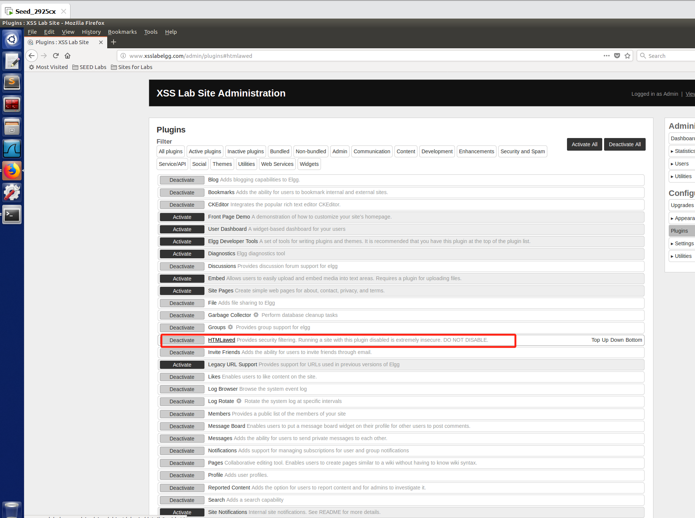The height and width of the screenshot is (518, 695).
Task: Open the Files manager in the dock
Action: (x=12, y=127)
